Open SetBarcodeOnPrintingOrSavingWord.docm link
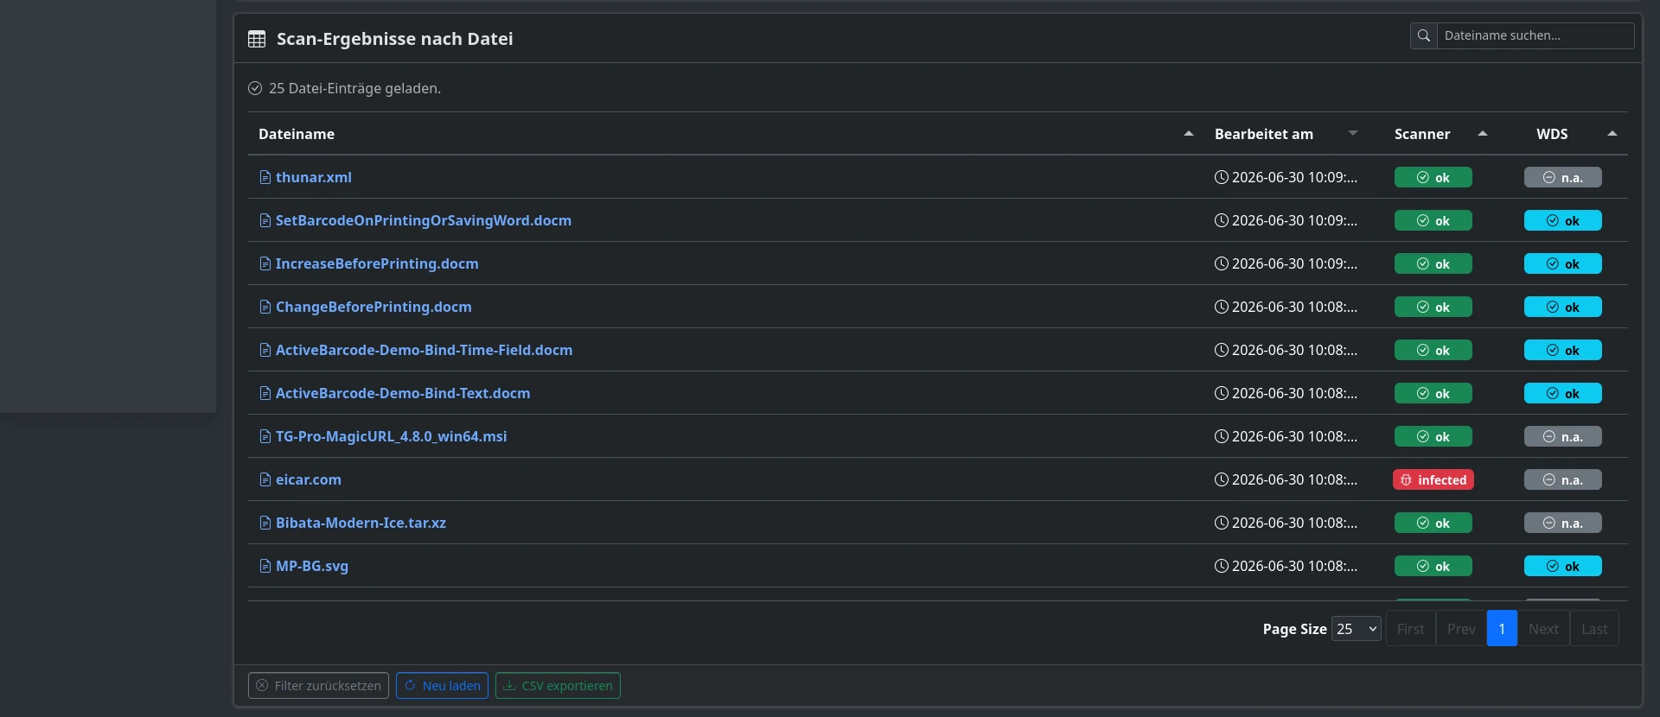 423,220
